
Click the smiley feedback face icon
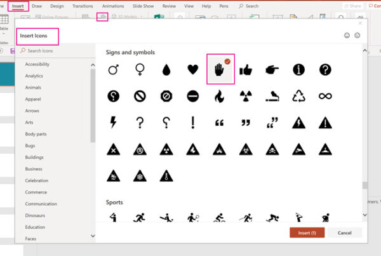point(347,35)
